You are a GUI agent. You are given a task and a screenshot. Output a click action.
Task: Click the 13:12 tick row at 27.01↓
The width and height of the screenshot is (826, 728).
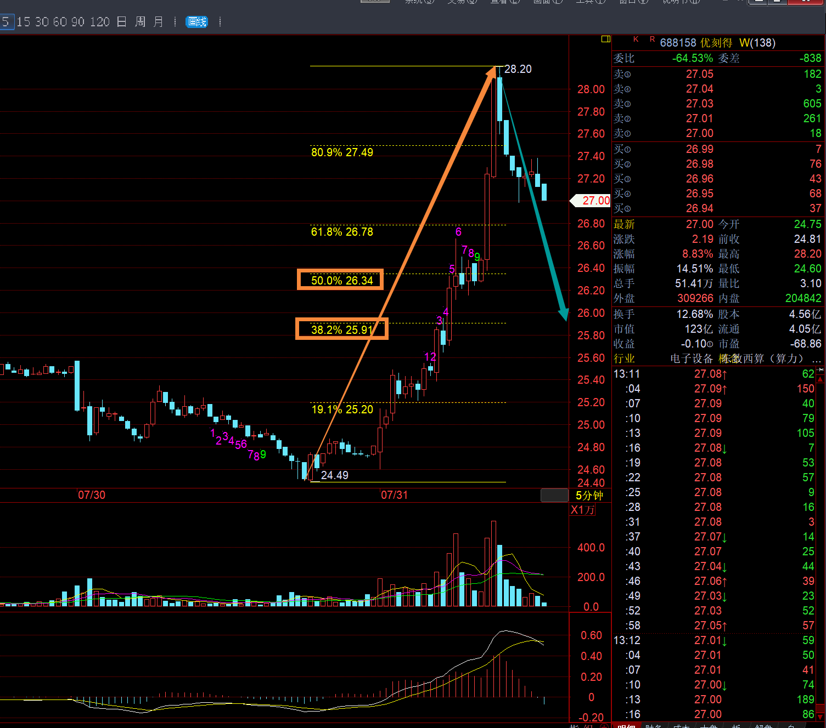tap(714, 640)
